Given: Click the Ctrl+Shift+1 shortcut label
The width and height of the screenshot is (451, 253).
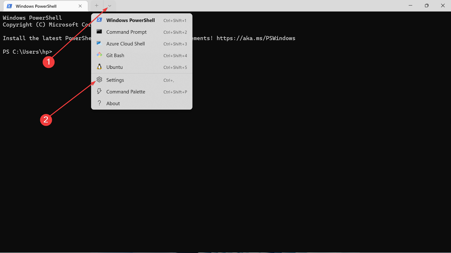Looking at the screenshot, I should pos(175,21).
